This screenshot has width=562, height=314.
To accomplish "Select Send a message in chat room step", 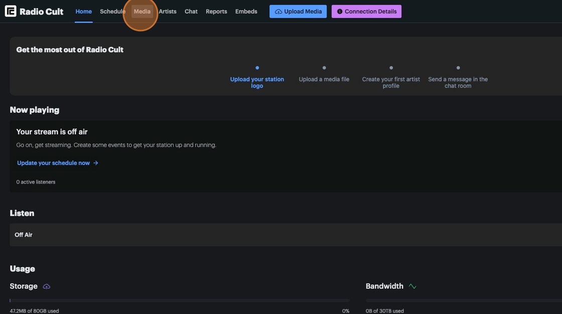I will click(458, 82).
